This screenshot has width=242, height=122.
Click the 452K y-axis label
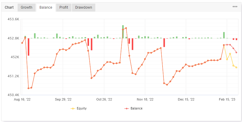click(x=15, y=57)
